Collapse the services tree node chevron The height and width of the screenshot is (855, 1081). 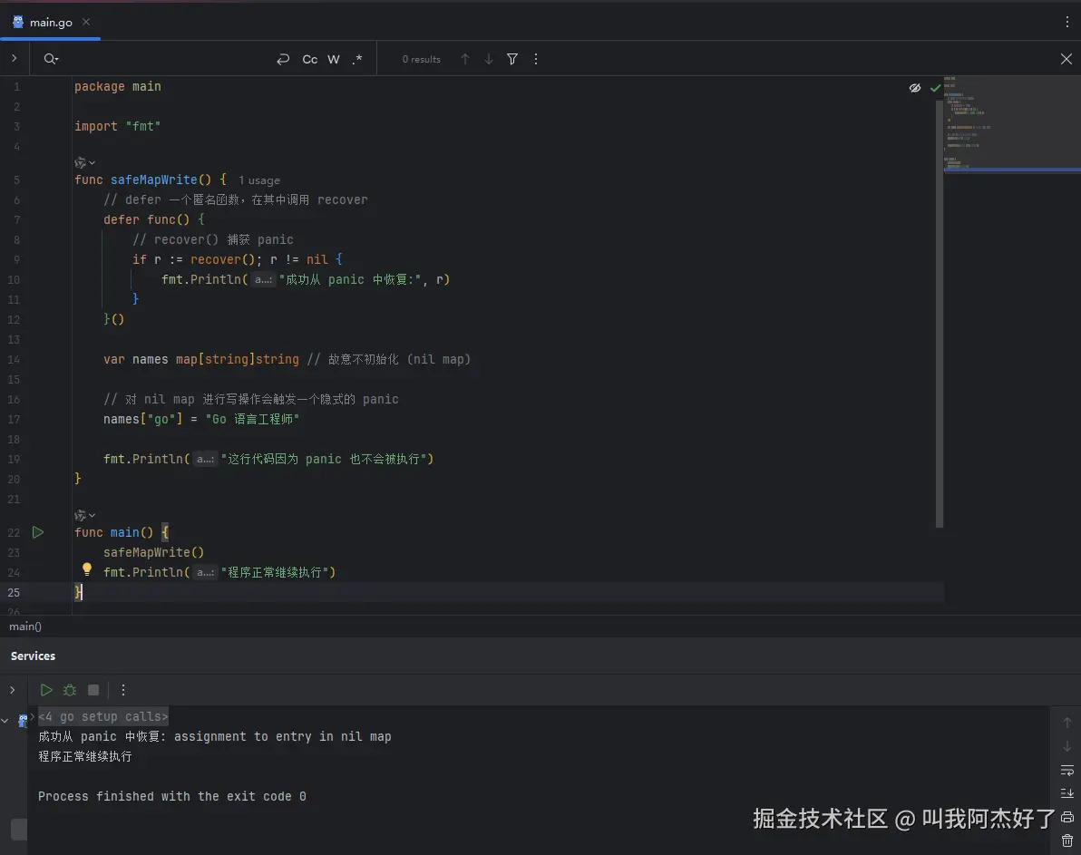click(x=5, y=721)
